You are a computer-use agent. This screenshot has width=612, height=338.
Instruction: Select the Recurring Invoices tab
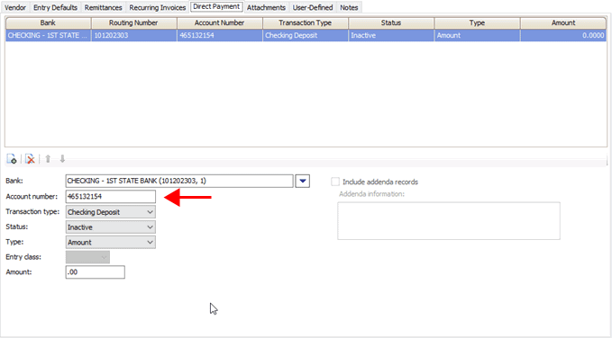coord(158,7)
